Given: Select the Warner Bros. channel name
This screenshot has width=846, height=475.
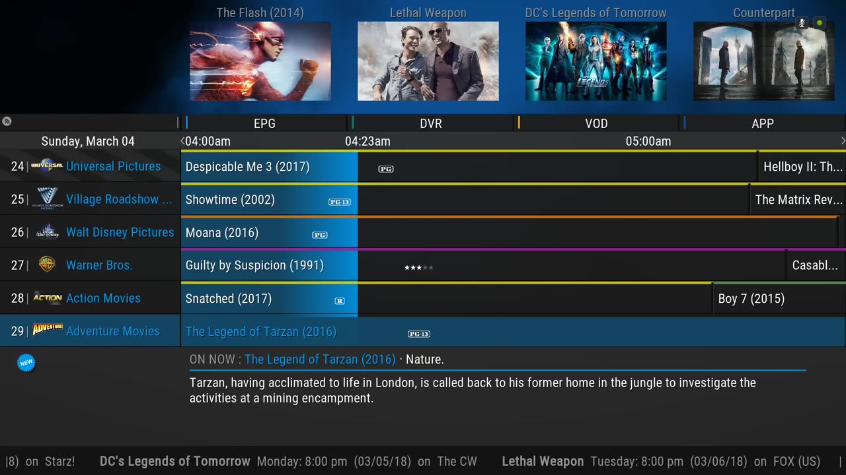Looking at the screenshot, I should pos(99,265).
